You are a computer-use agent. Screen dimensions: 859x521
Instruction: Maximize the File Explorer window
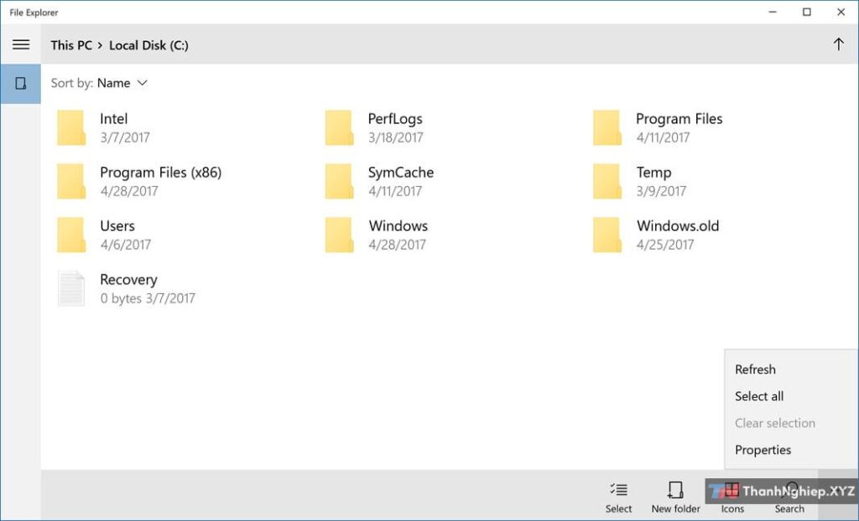pos(806,12)
